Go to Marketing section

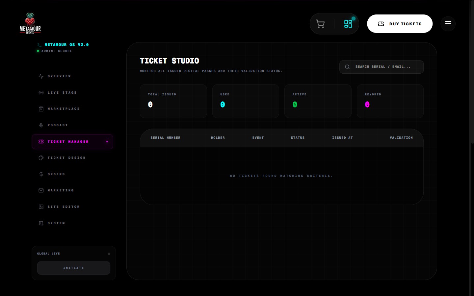pyautogui.click(x=72, y=190)
